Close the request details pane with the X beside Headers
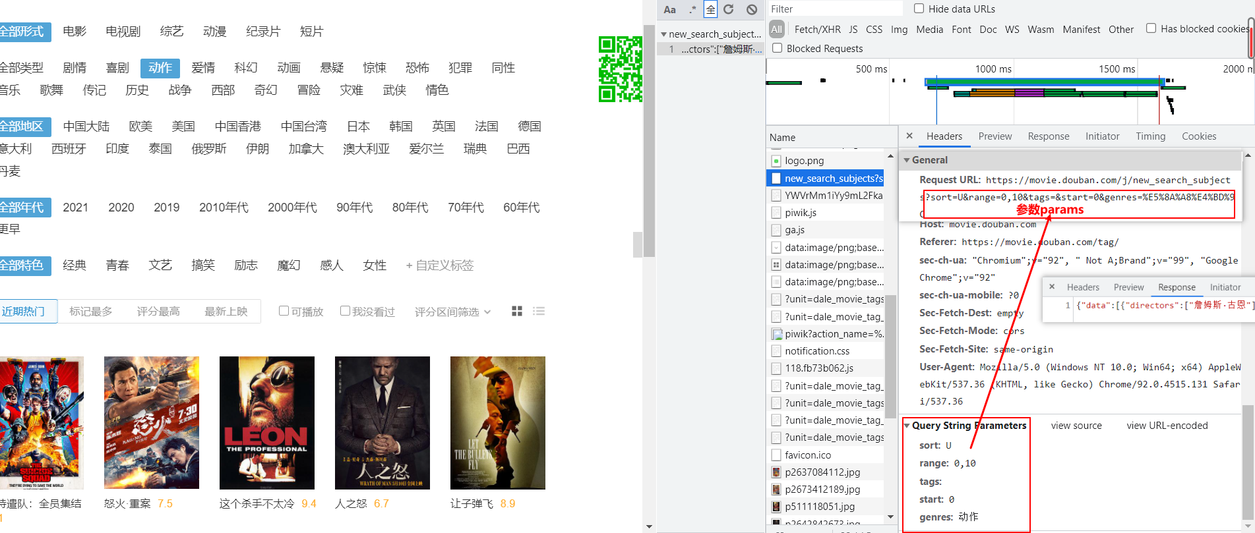This screenshot has height=533, width=1255. [909, 136]
